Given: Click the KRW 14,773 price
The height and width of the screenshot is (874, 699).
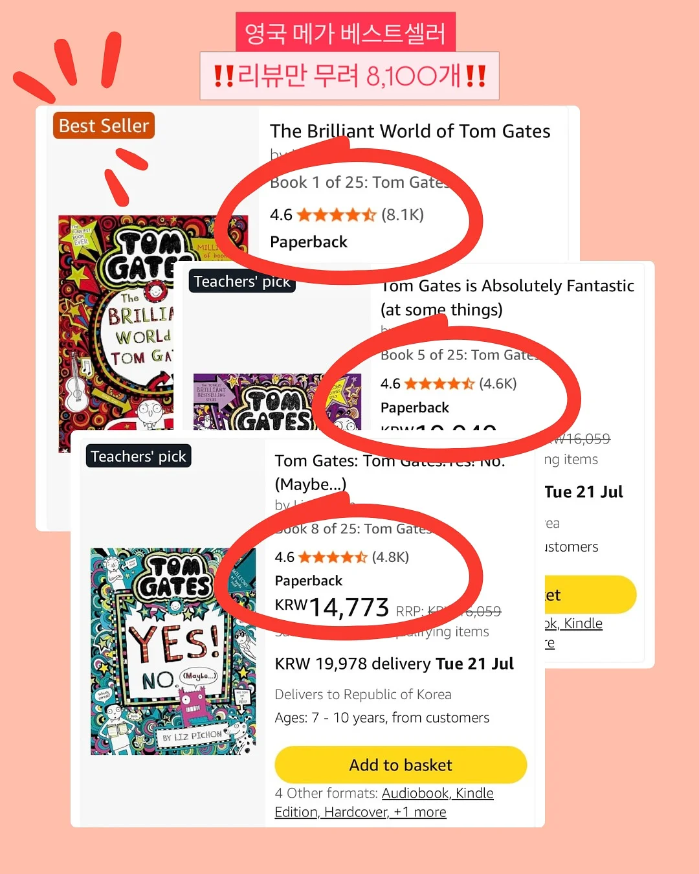Looking at the screenshot, I should tap(332, 607).
